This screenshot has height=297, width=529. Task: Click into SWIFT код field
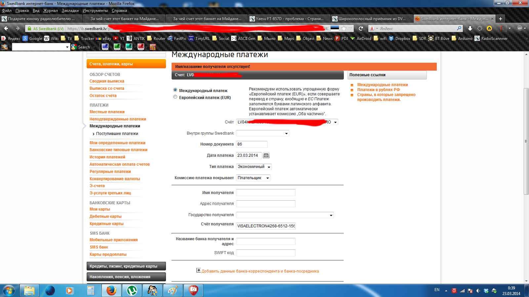(266, 253)
